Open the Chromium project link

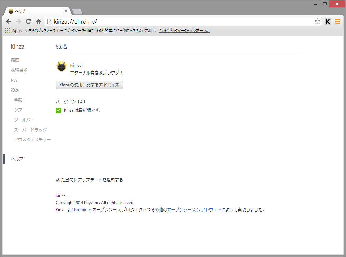(x=81, y=209)
